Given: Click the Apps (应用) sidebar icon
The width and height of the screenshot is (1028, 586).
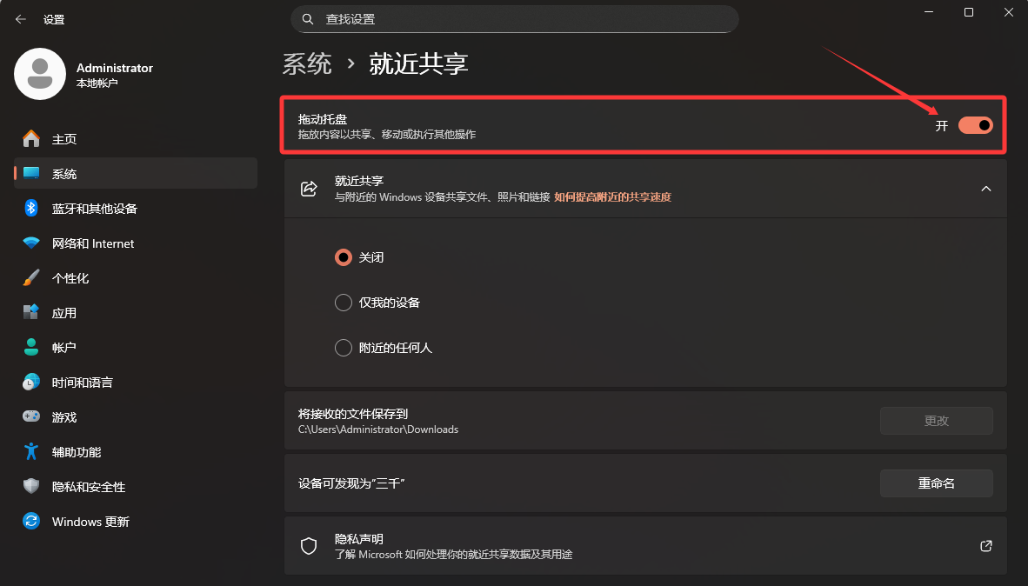Looking at the screenshot, I should click(x=31, y=313).
